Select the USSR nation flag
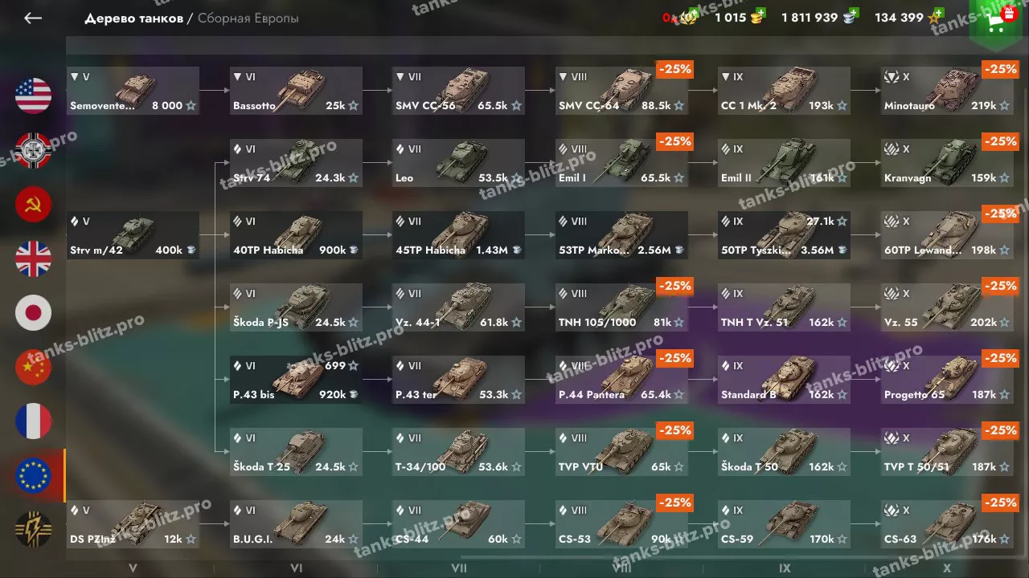The width and height of the screenshot is (1029, 578). 33,204
